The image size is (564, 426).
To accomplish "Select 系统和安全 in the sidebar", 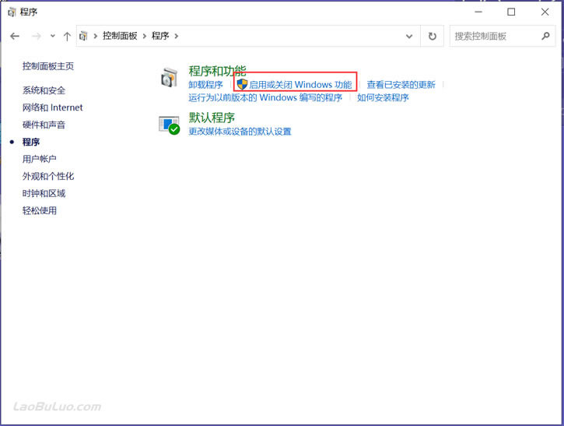I will pyautogui.click(x=44, y=90).
